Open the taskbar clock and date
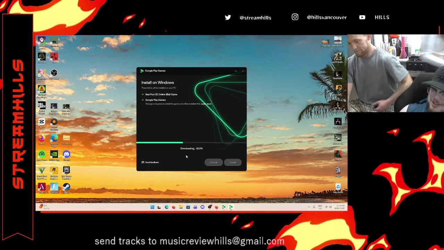Image resolution: width=444 pixels, height=250 pixels. (340, 207)
